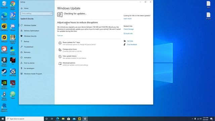Image resolution: width=215 pixels, height=121 pixels.
Task: Click the Find a setting search box
Action: tap(37, 13)
